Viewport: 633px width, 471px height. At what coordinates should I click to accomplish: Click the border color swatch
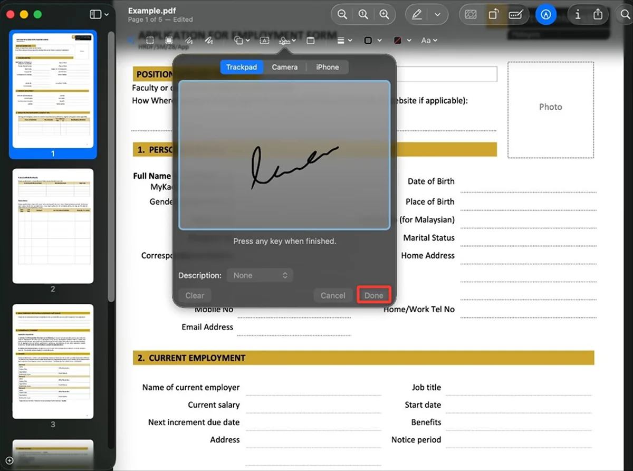[x=368, y=40]
